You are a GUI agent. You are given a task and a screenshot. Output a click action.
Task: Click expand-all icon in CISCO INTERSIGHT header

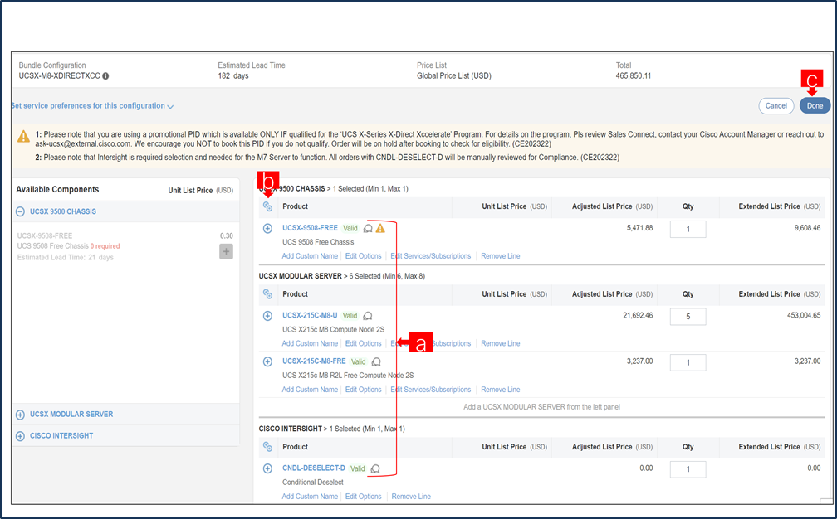pos(268,447)
